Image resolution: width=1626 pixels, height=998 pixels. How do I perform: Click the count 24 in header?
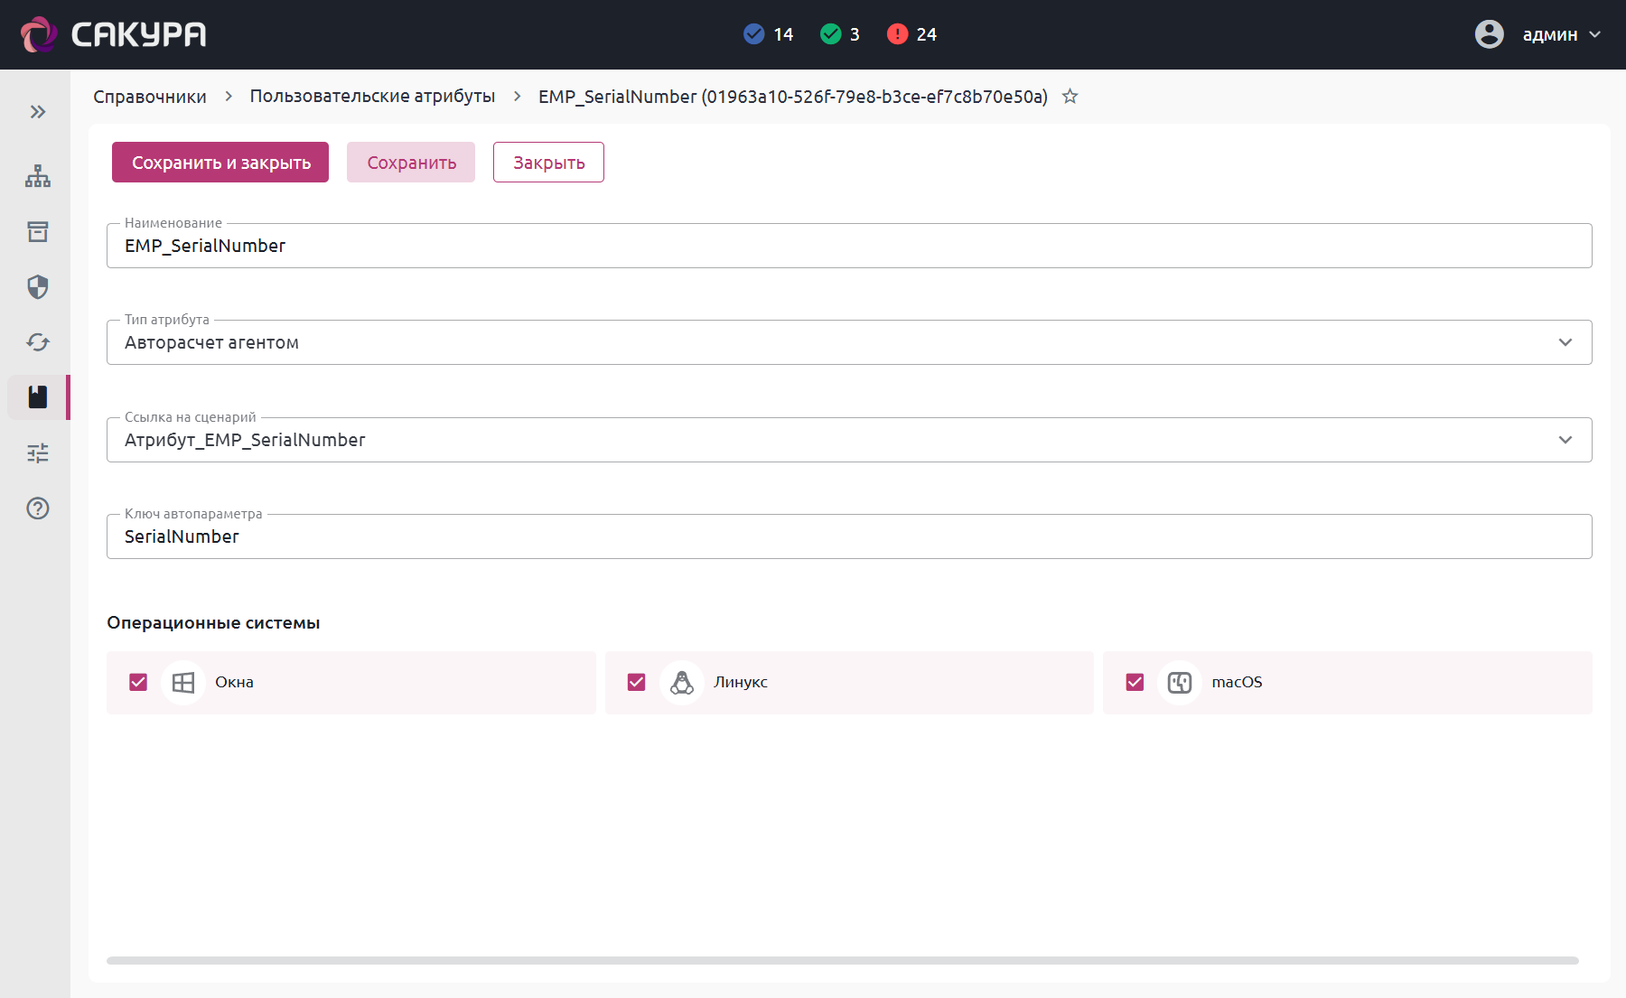pos(927,34)
